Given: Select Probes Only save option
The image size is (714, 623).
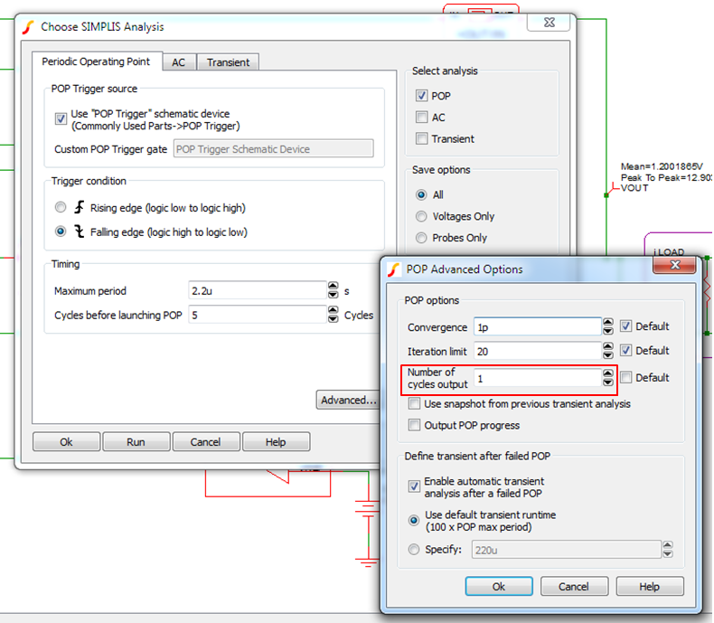Looking at the screenshot, I should (421, 238).
